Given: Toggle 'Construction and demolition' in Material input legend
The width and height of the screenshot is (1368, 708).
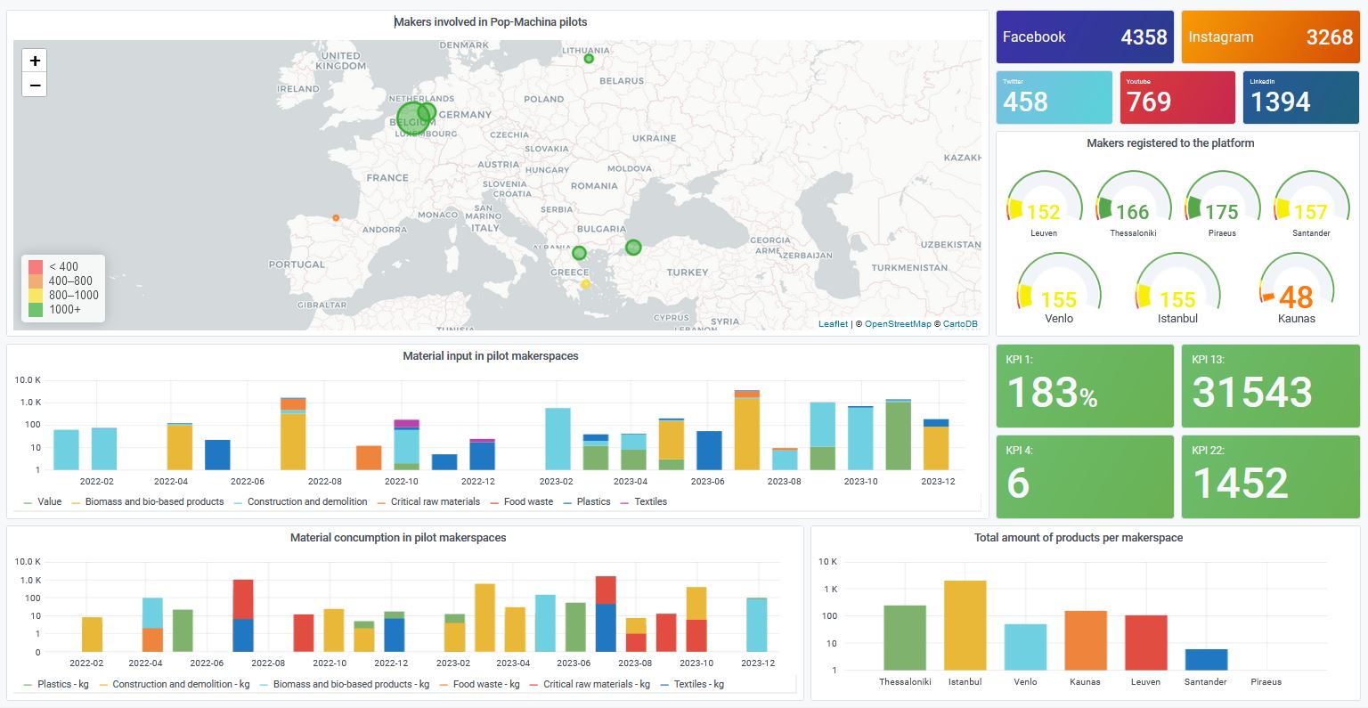Looking at the screenshot, I should [300, 502].
